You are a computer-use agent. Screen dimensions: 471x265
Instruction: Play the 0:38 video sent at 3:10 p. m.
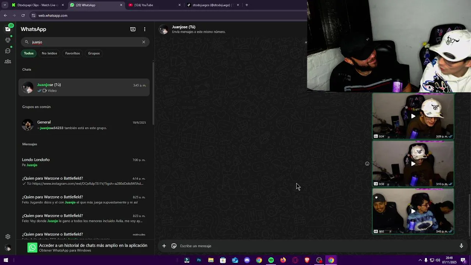413,164
